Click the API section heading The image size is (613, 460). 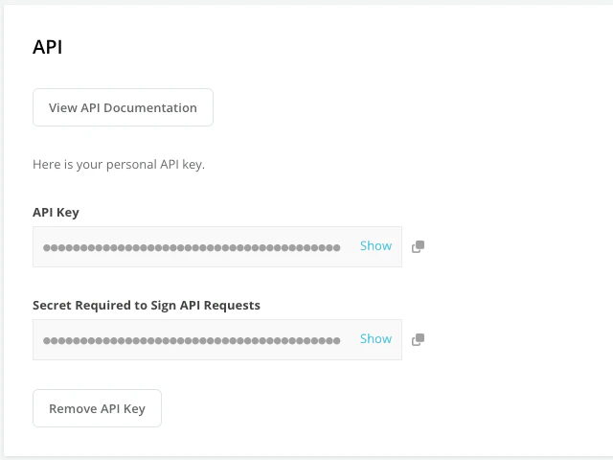(x=48, y=47)
